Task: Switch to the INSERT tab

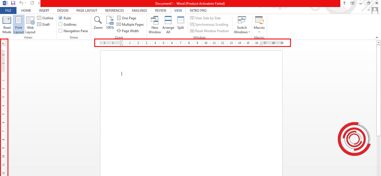Action: tap(44, 11)
